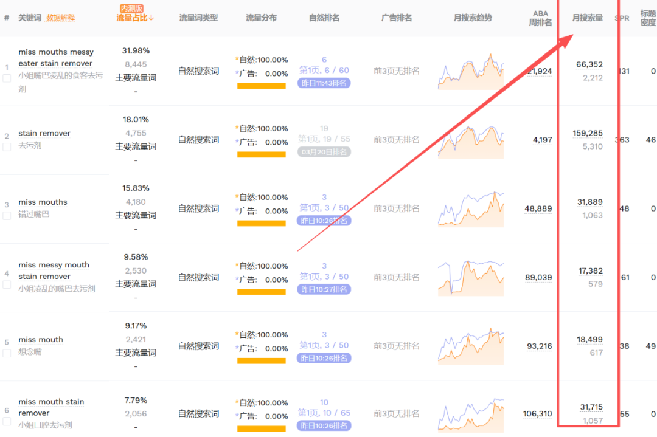Click natural rank 第1页, 6 / 60
657x437 pixels.
point(324,71)
